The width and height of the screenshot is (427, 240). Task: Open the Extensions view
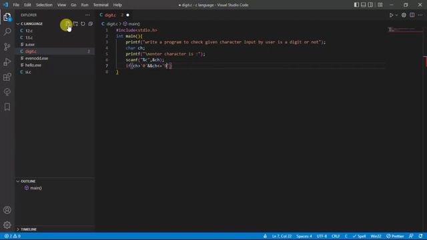click(7, 77)
